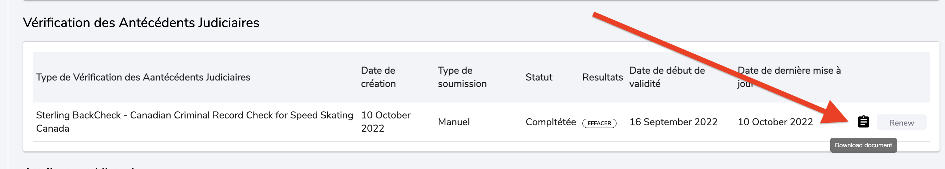945x169 pixels.
Task: Click the Type de Vérification column header
Action: click(x=143, y=77)
